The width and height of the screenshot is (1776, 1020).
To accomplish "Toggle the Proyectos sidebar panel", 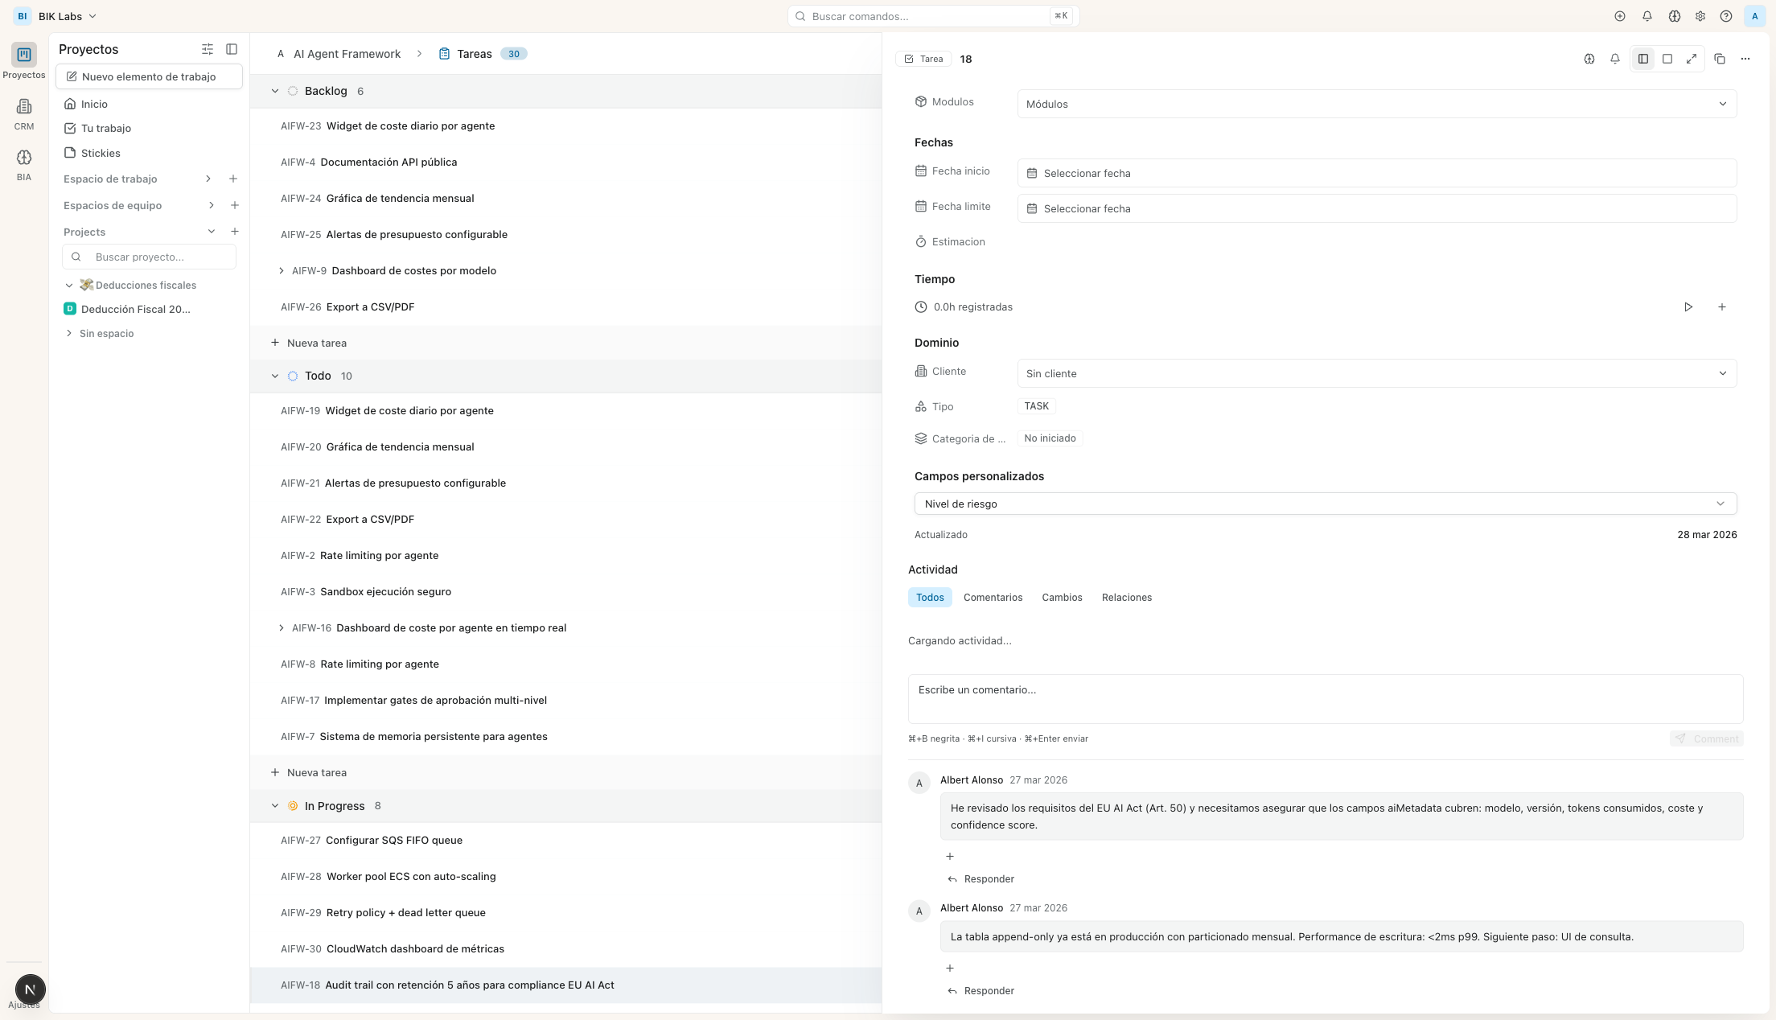I will (x=232, y=49).
